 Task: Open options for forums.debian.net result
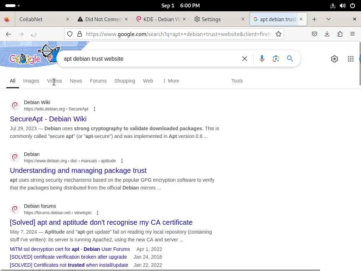tap(98, 213)
